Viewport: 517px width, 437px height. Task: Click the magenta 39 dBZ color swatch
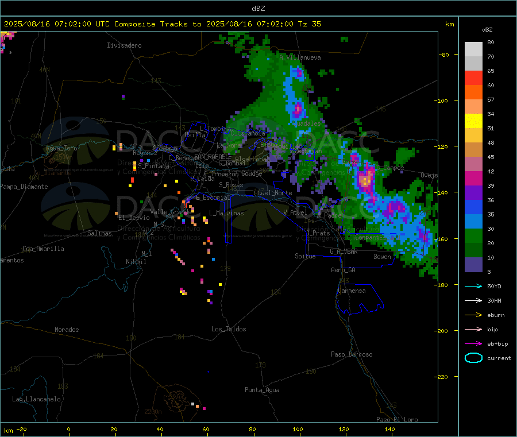[x=473, y=178]
